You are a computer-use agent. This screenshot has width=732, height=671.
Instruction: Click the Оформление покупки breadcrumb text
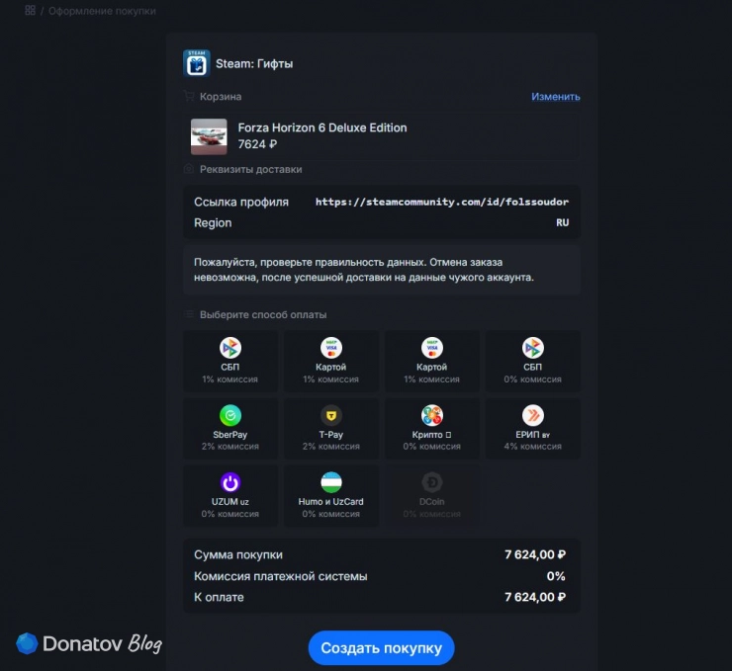102,11
